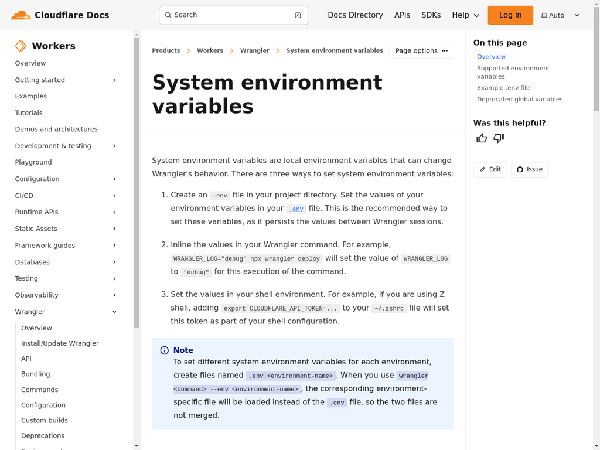Jump to Supported environment variables section

click(x=513, y=72)
